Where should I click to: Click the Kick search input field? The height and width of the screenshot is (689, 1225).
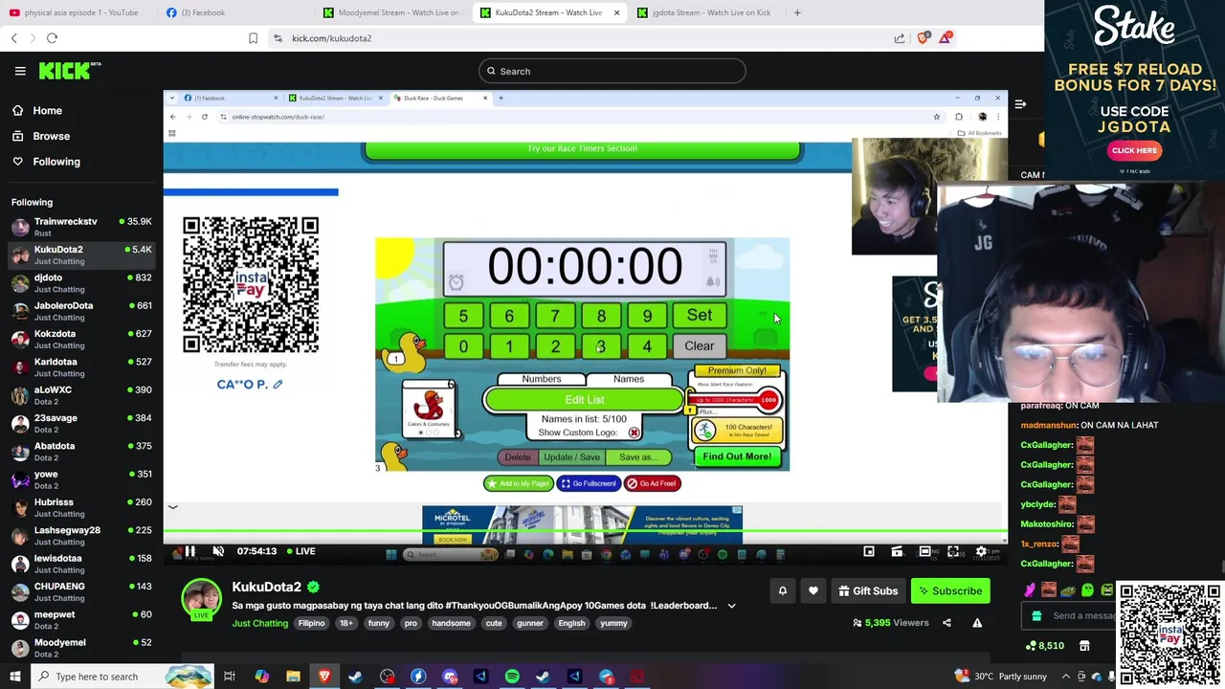point(612,71)
